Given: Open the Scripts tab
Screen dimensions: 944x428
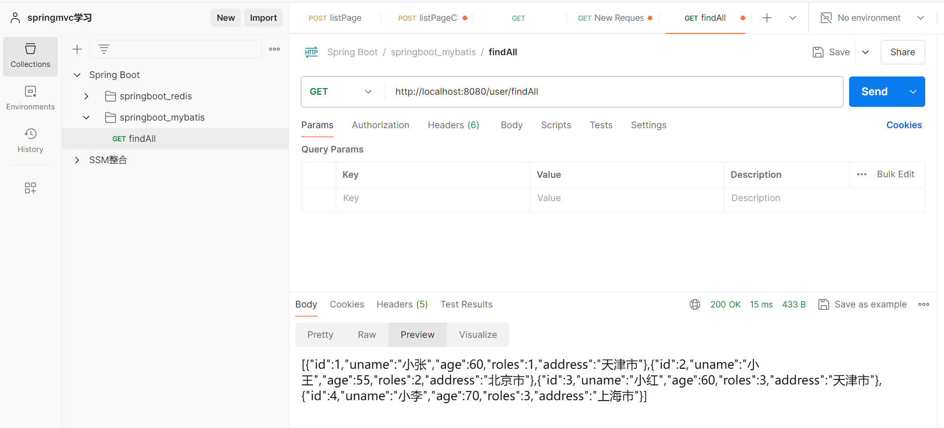Looking at the screenshot, I should pos(556,125).
